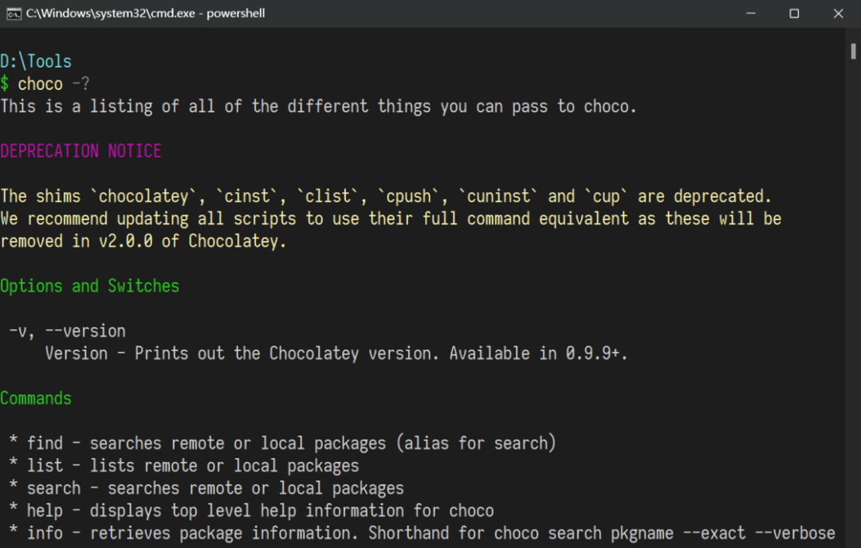861x548 pixels.
Task: Click the 'Commands' heading
Action: (x=36, y=398)
